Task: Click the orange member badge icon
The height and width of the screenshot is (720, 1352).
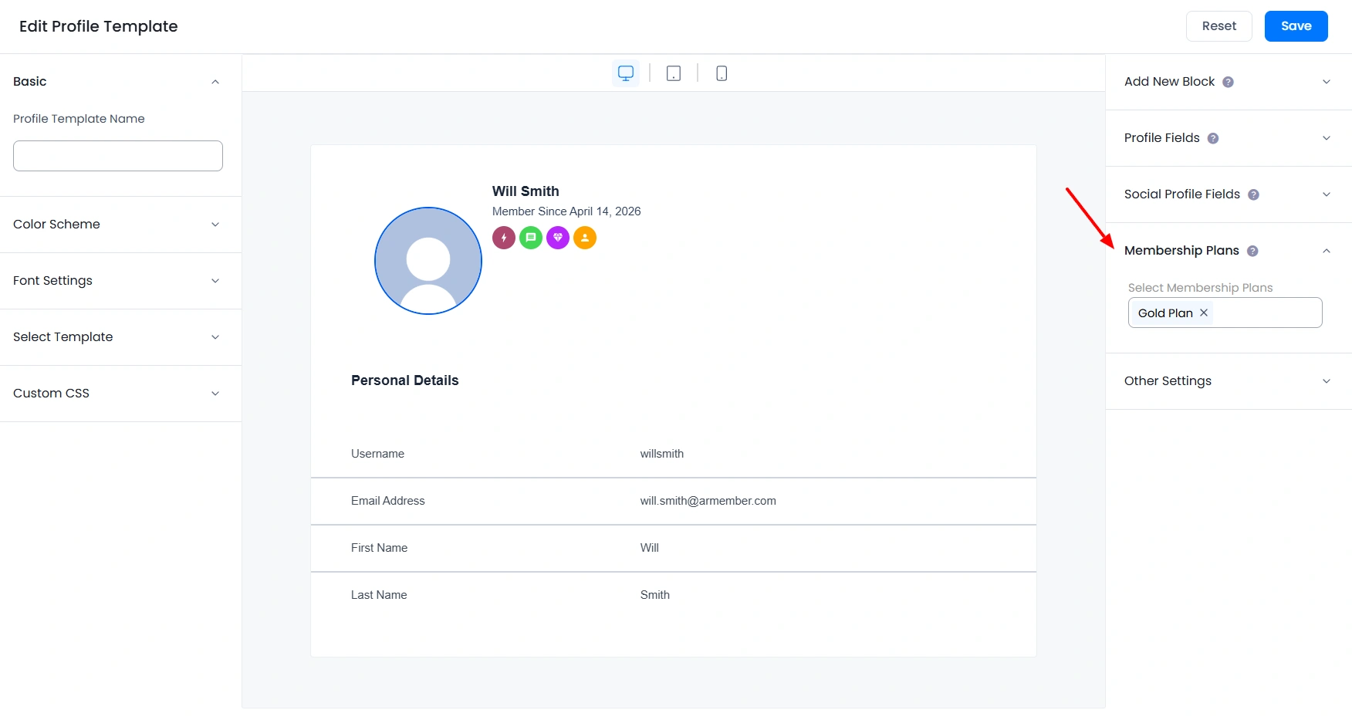Action: [x=584, y=238]
